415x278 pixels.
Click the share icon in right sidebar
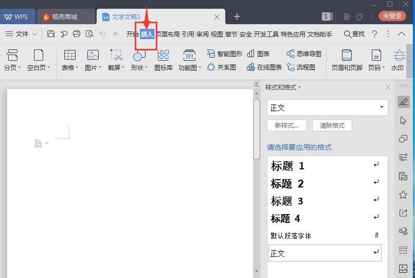click(403, 213)
